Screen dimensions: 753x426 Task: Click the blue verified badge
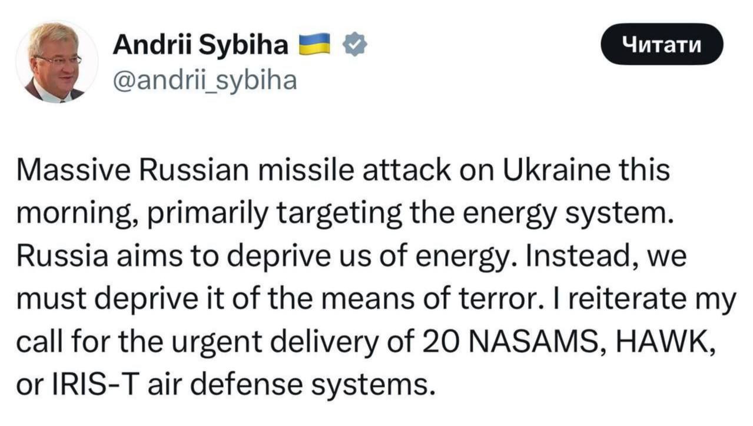[355, 45]
